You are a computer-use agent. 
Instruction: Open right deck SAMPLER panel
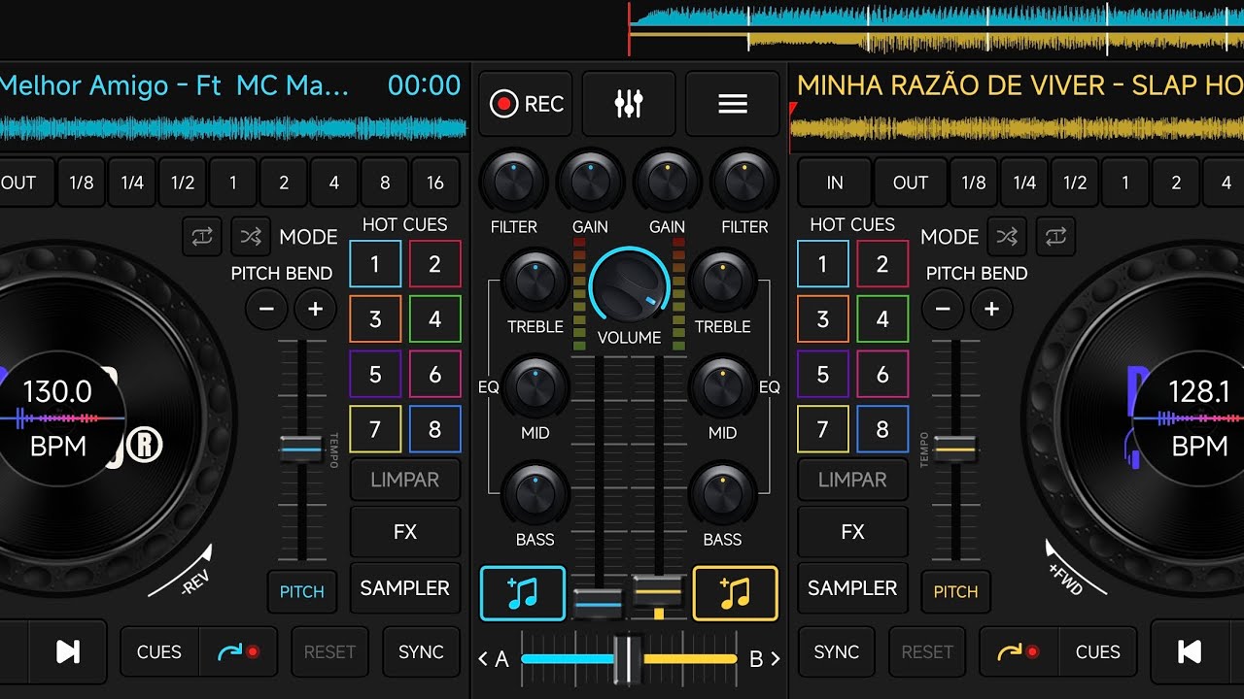[x=852, y=588]
